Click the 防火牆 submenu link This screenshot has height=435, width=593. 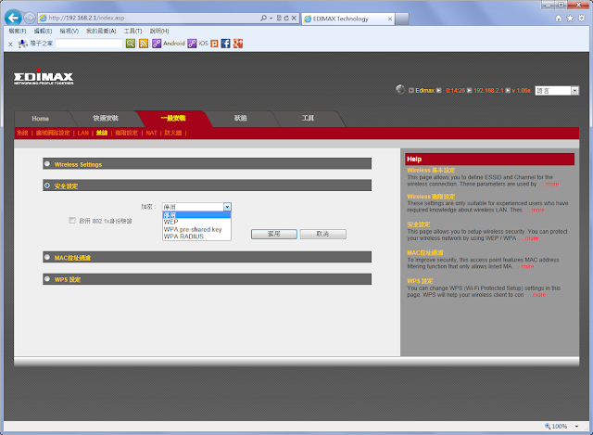173,133
